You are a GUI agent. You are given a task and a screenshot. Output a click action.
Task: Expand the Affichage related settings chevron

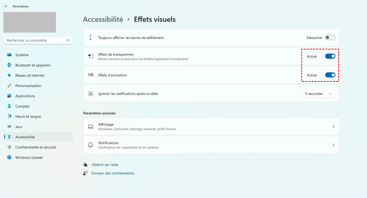333,126
